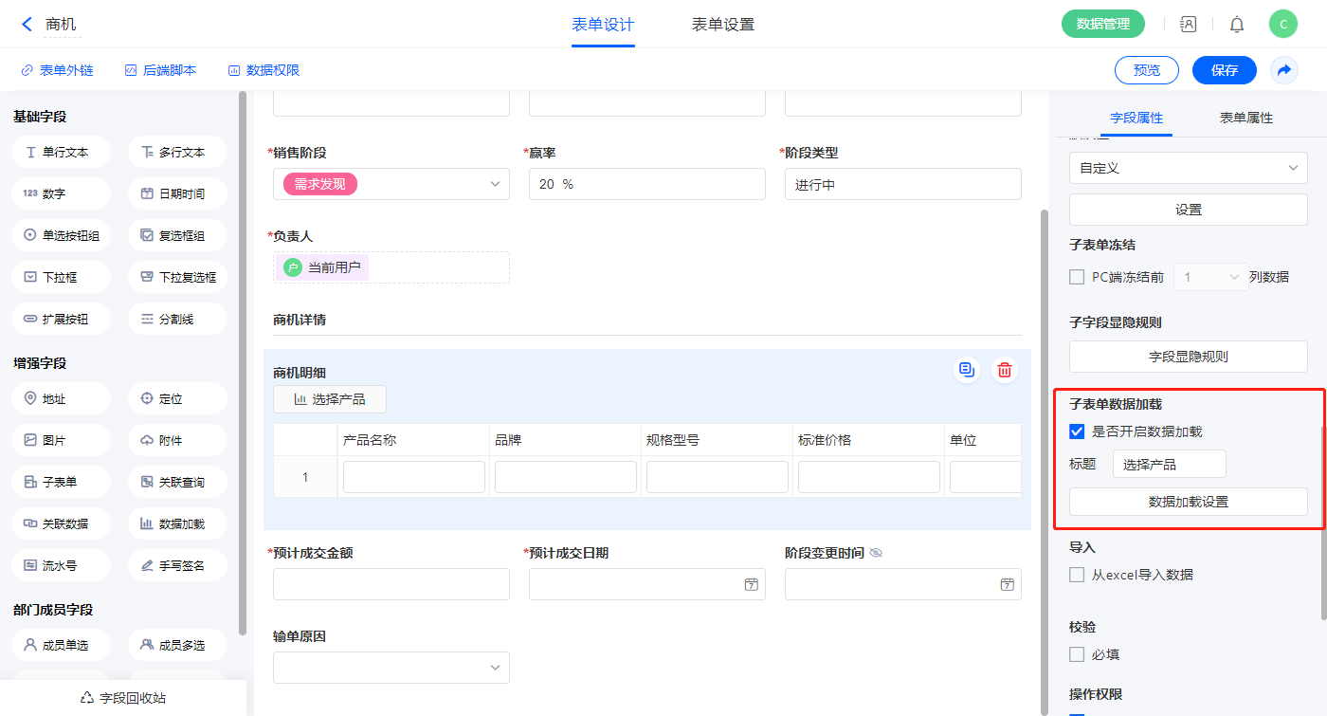Enable 从excel导入数据 checkbox
Screen dimensions: 1327x716
[x=1077, y=575]
